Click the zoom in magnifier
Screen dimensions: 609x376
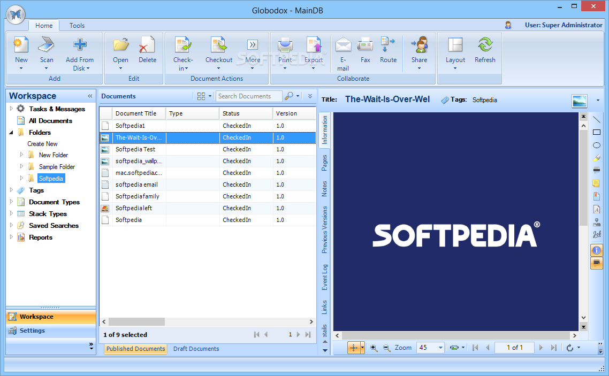pyautogui.click(x=374, y=348)
